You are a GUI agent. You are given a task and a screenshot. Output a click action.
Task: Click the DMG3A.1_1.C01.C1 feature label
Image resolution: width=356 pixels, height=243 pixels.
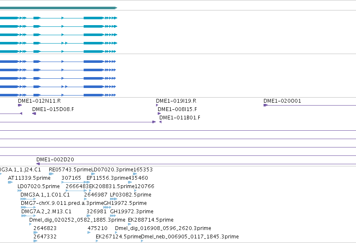(45, 195)
